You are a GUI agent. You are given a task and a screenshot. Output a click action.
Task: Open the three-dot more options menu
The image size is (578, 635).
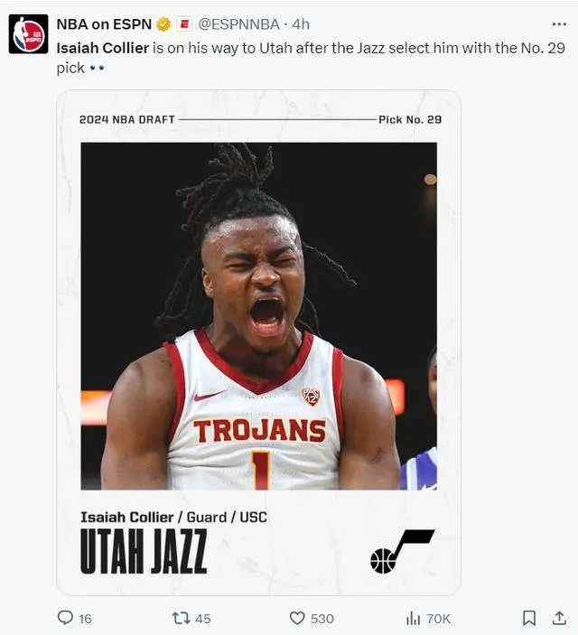559,24
